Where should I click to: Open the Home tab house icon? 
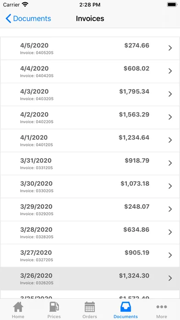[x=18, y=307]
